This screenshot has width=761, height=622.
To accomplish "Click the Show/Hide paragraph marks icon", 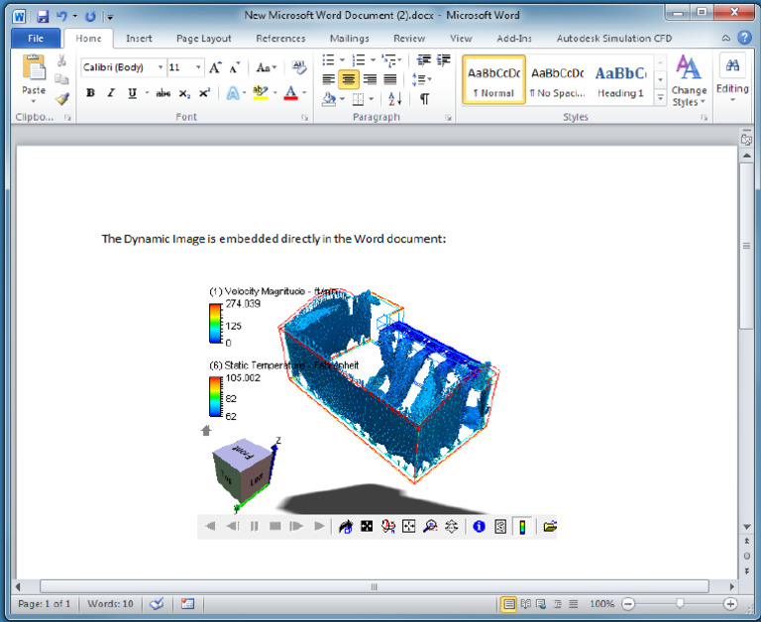I will (x=424, y=99).
